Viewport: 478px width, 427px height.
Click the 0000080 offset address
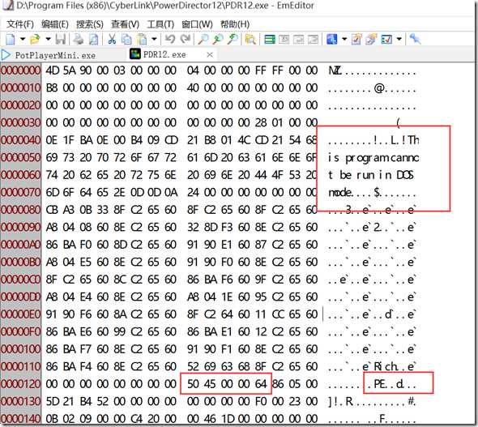pyautogui.click(x=21, y=210)
